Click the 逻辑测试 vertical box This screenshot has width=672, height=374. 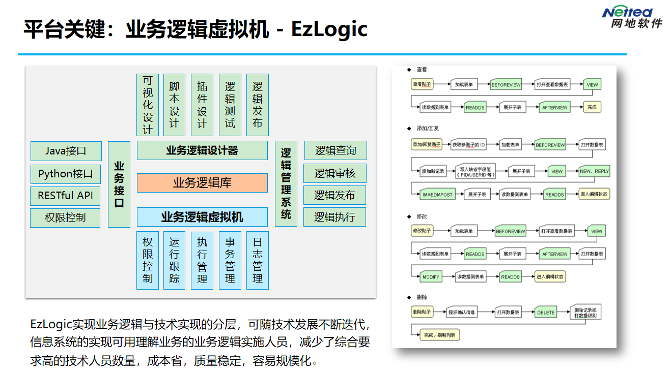click(x=230, y=105)
